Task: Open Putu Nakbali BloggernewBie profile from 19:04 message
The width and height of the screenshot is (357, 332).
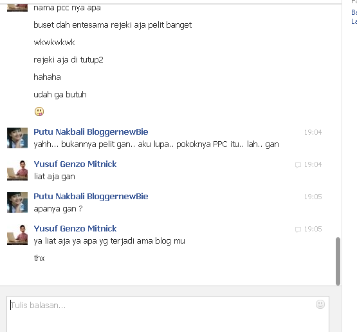Action: pyautogui.click(x=91, y=132)
